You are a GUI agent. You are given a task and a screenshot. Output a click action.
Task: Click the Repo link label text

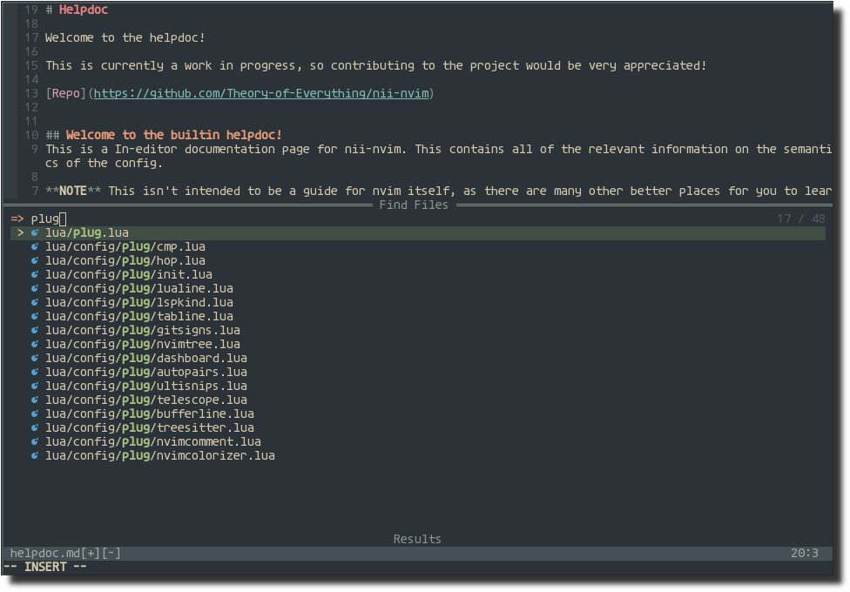66,94
